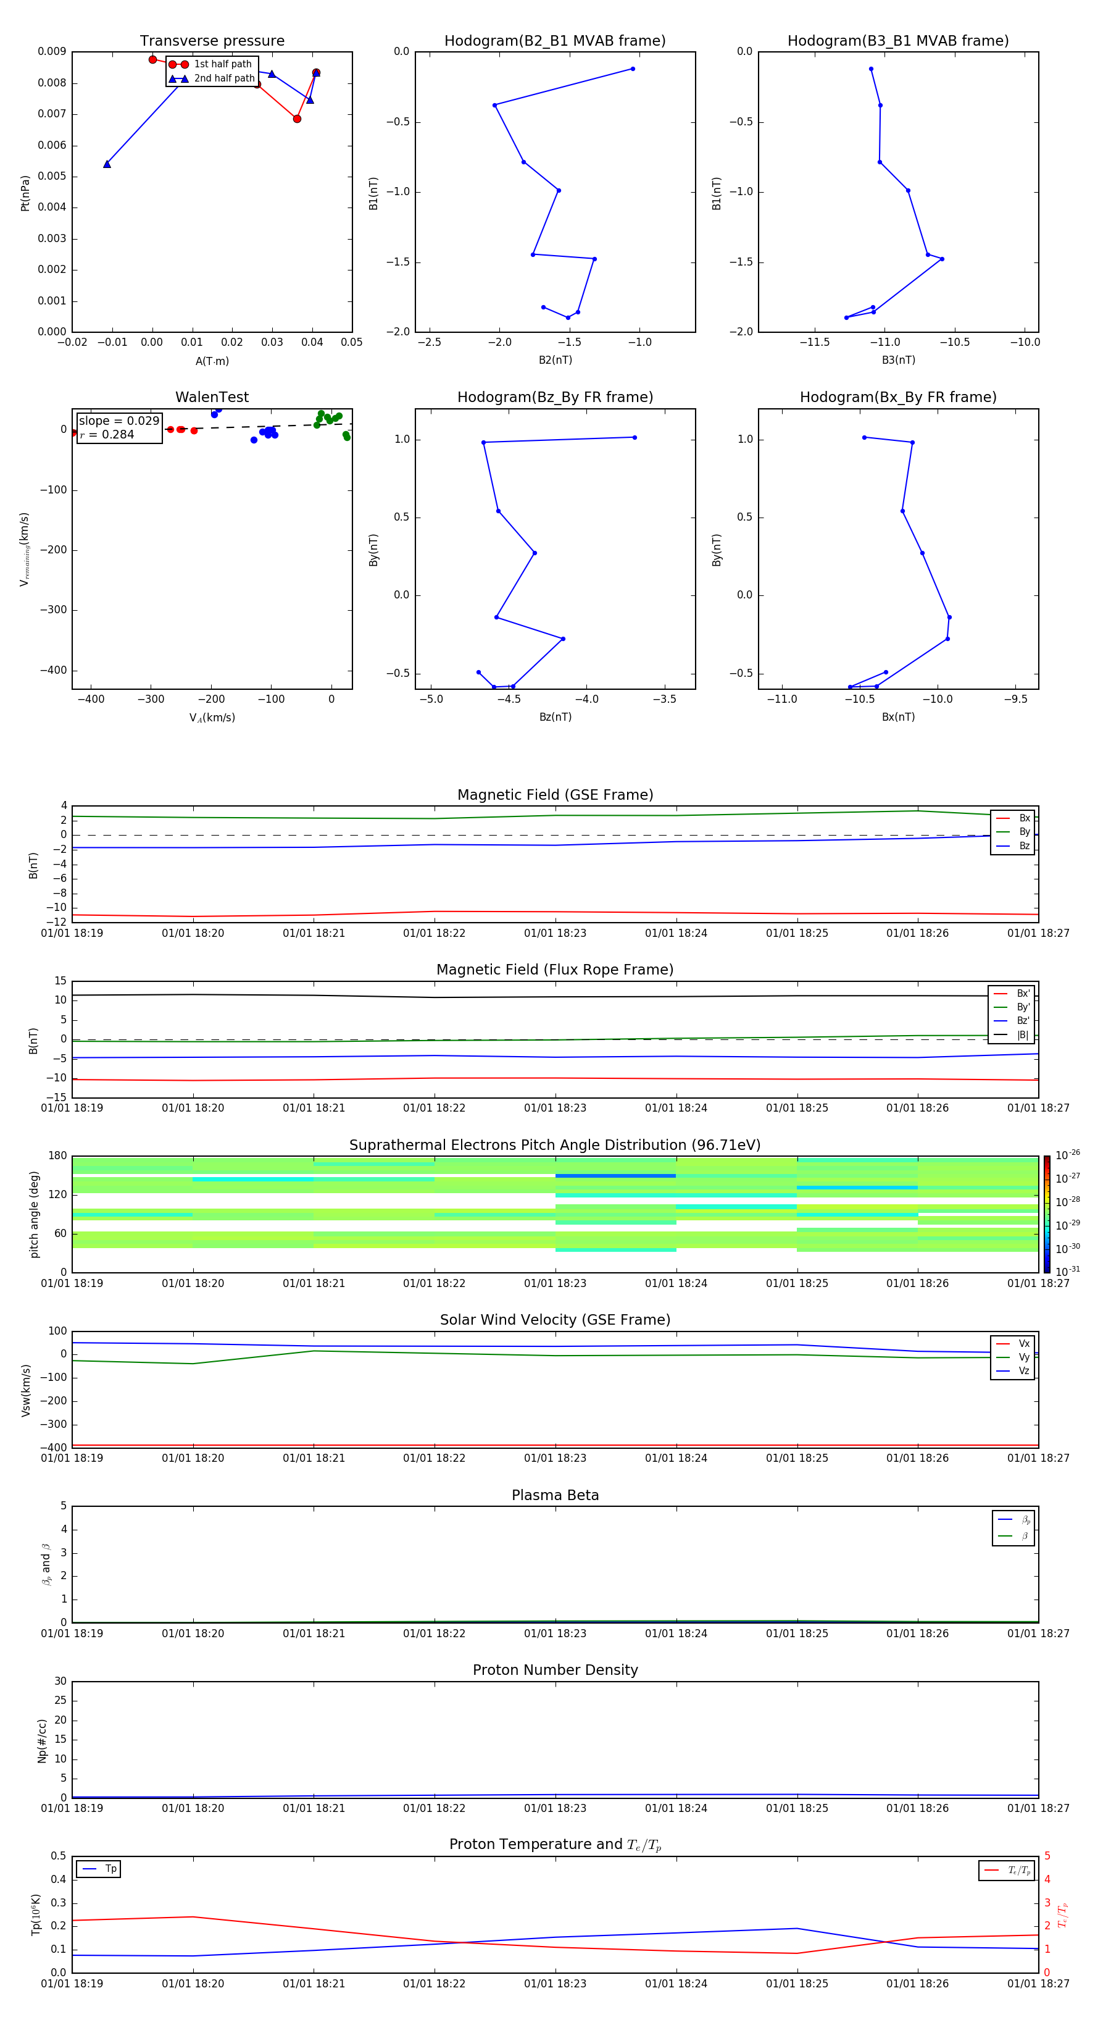Click the 'pitch angle (deg)' y-axis label

[x=35, y=1214]
